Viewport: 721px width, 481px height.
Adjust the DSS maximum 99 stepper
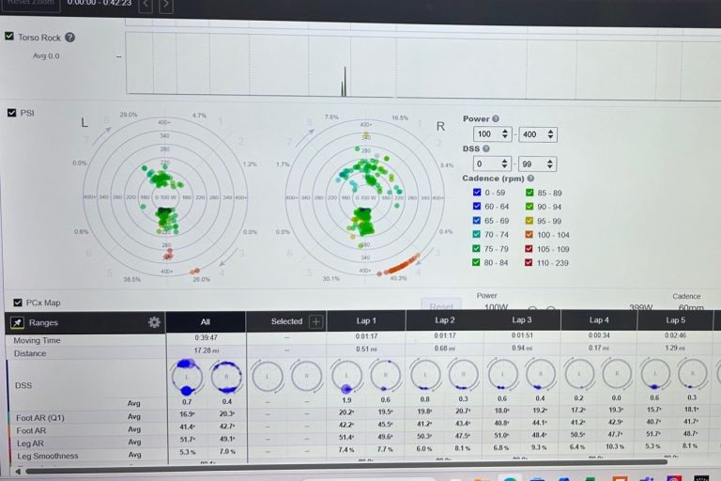[550, 164]
